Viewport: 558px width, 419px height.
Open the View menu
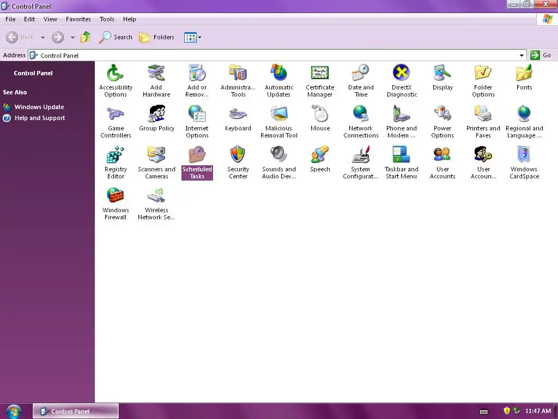click(x=50, y=19)
